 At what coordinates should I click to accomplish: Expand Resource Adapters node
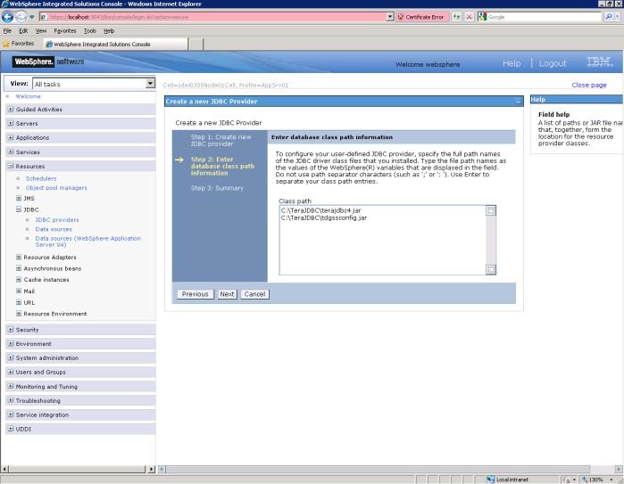click(19, 257)
